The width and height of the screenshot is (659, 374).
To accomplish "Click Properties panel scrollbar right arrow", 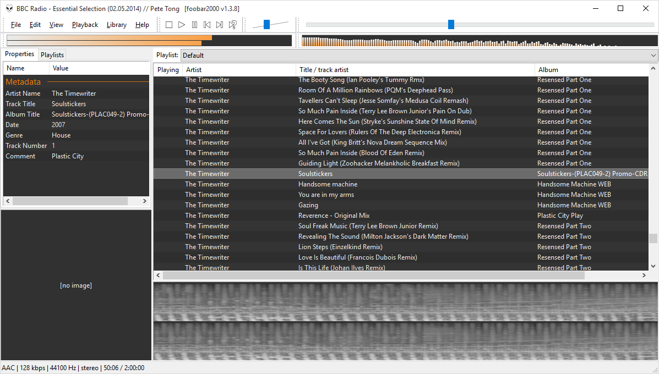I will click(145, 201).
